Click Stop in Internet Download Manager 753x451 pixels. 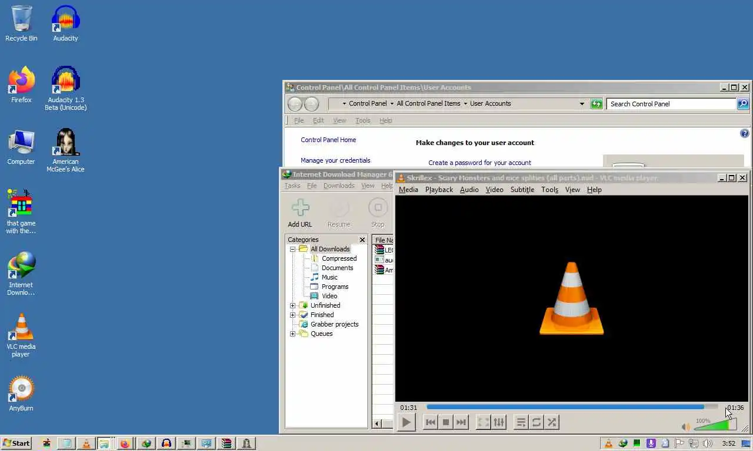378,213
